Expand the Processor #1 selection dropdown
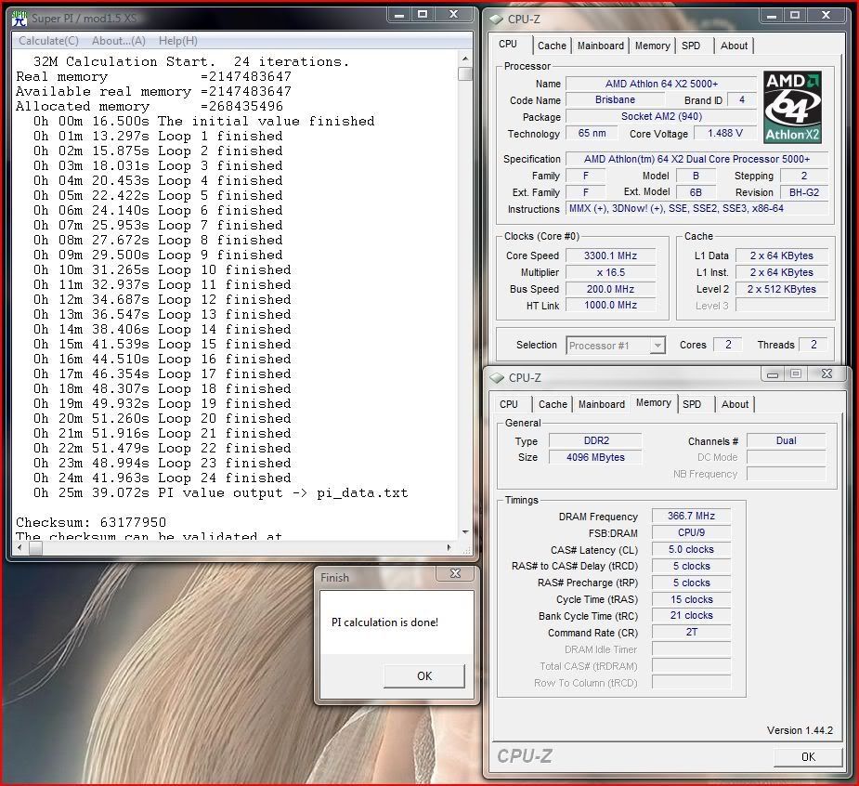This screenshot has width=859, height=786. pos(657,345)
